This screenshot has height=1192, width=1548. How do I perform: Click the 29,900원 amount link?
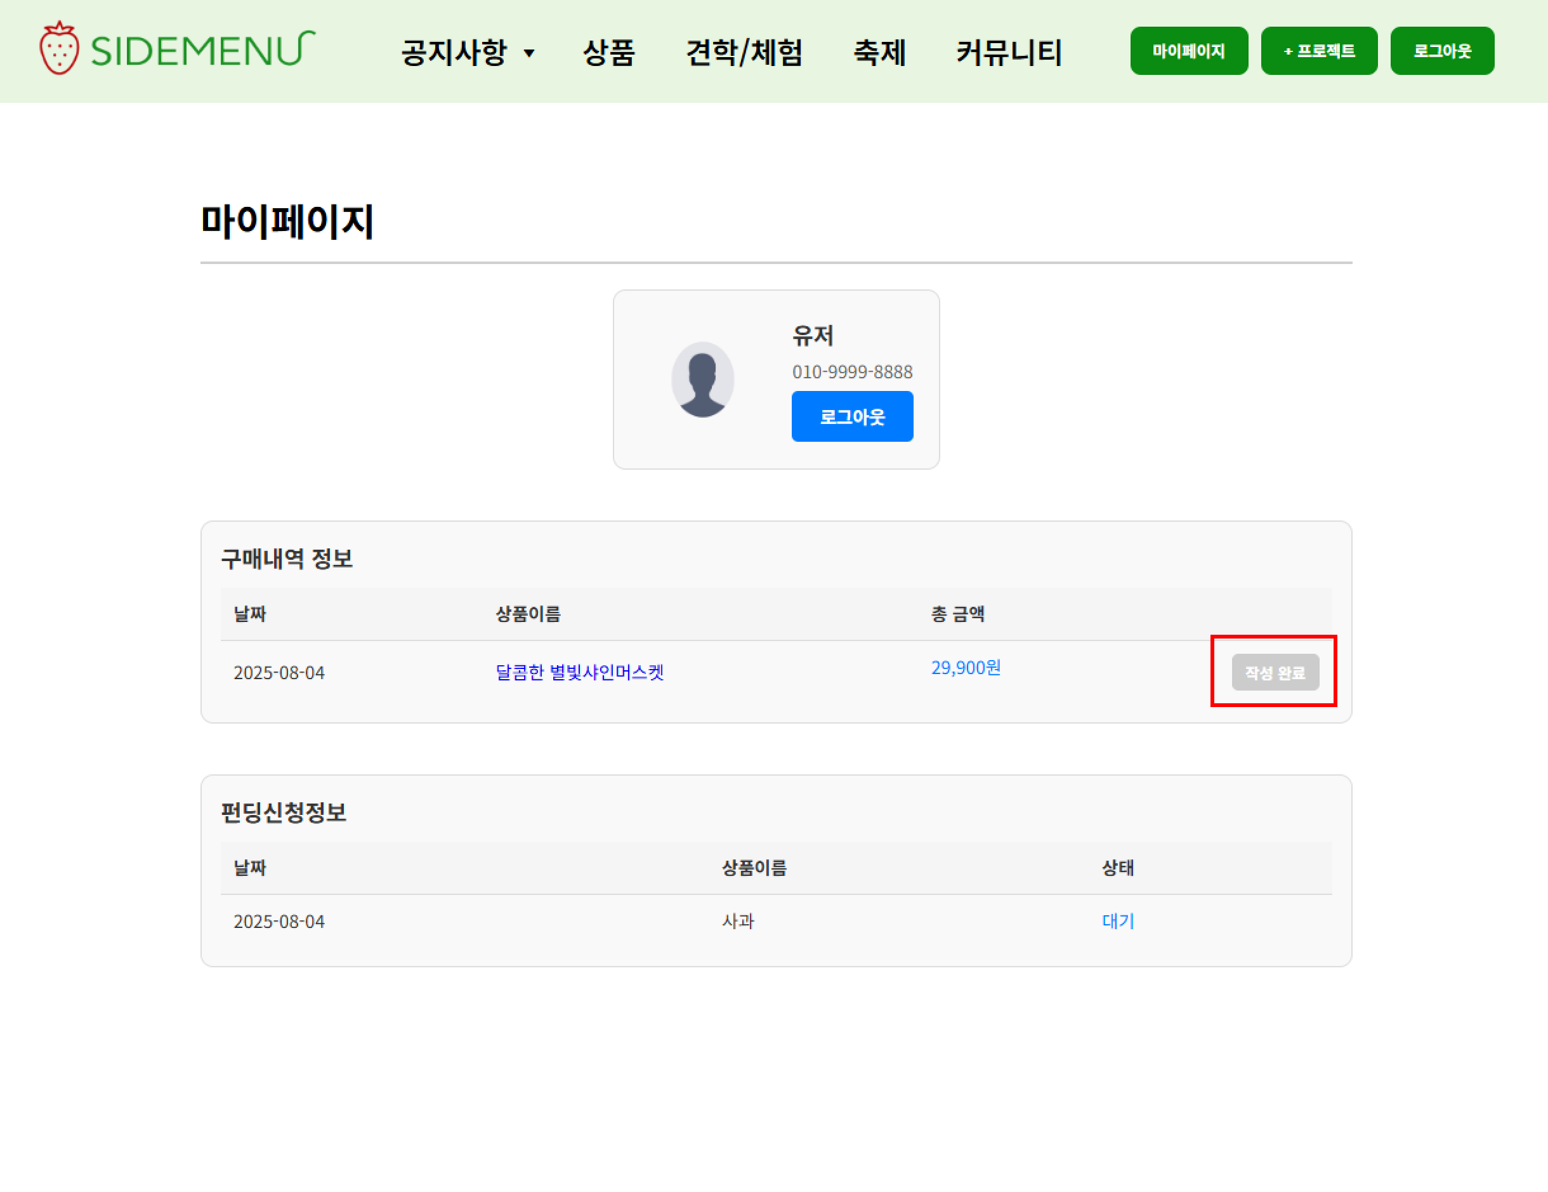click(x=966, y=667)
